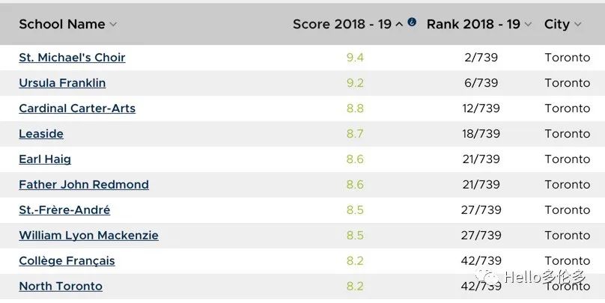Open the St. Michael's Choir school link

pos(72,58)
